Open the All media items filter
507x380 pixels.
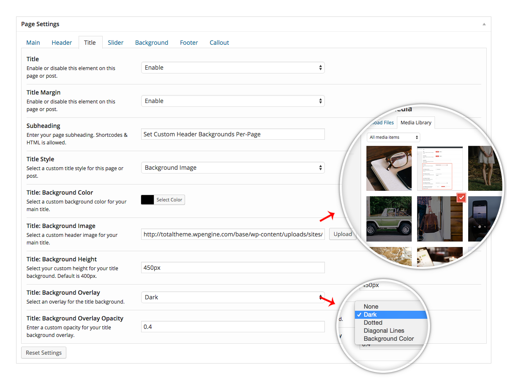click(393, 137)
